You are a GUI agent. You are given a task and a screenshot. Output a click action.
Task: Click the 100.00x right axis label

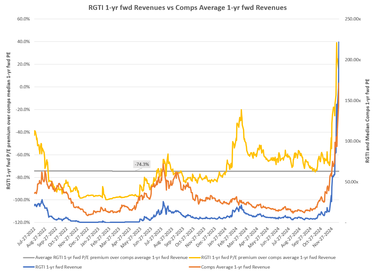click(353, 141)
